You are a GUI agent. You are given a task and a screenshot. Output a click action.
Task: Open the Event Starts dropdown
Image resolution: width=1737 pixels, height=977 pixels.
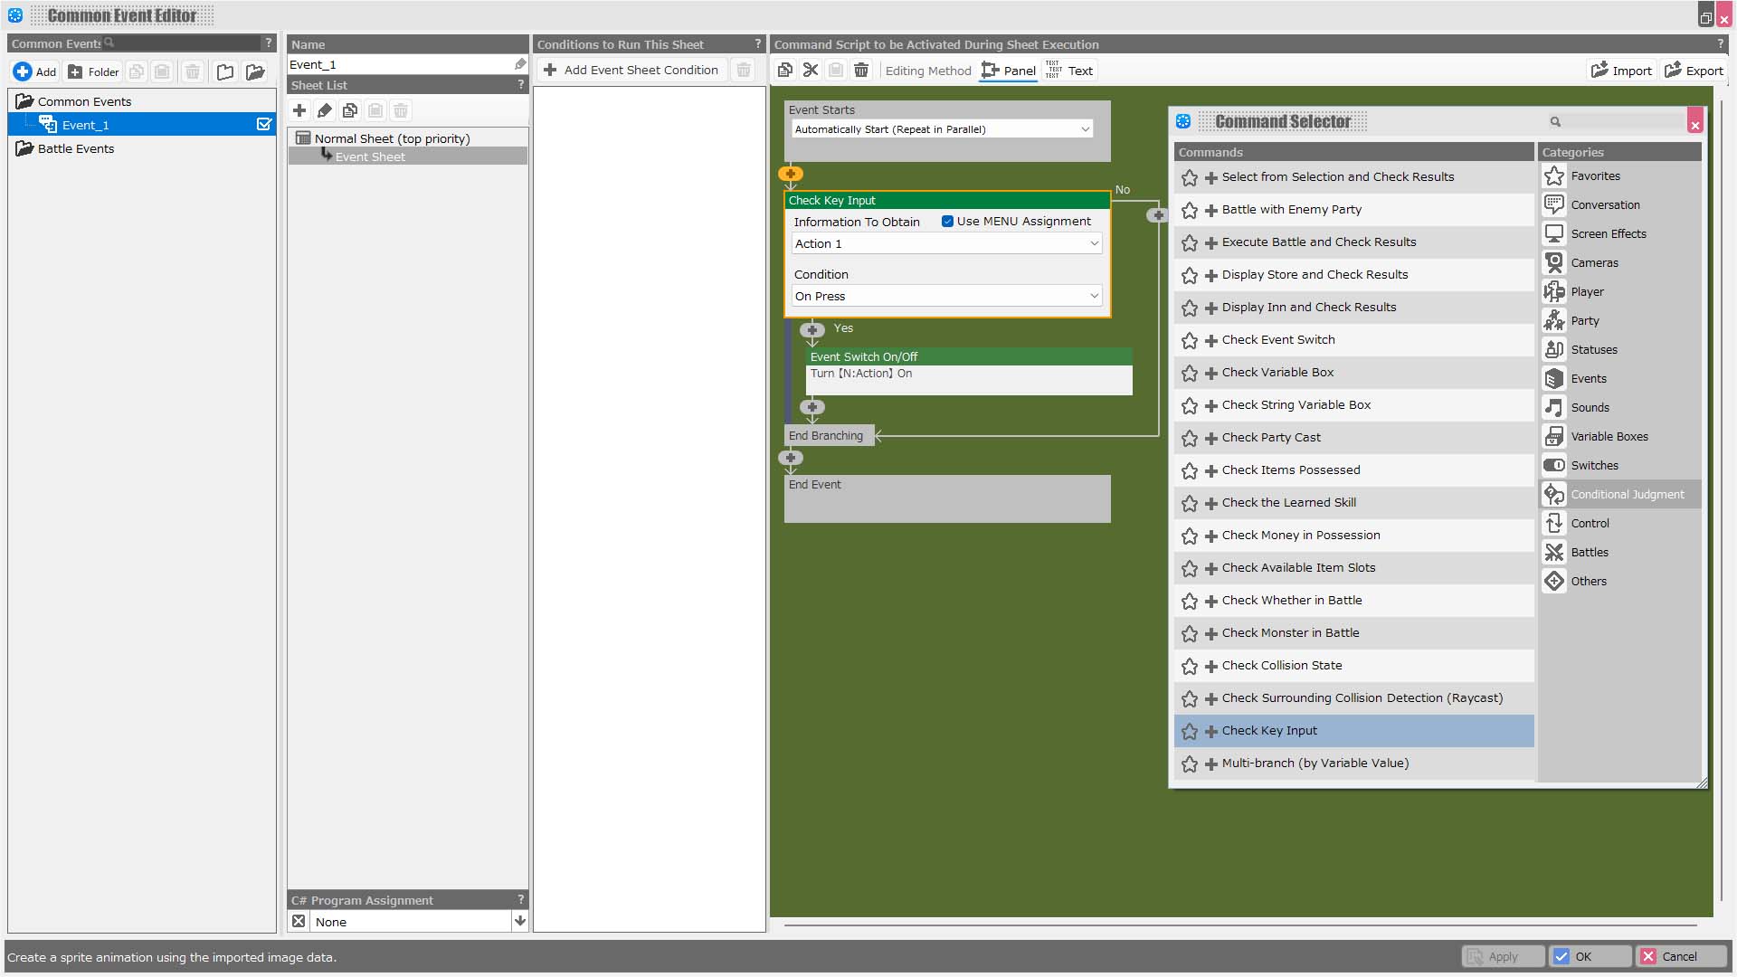(942, 129)
